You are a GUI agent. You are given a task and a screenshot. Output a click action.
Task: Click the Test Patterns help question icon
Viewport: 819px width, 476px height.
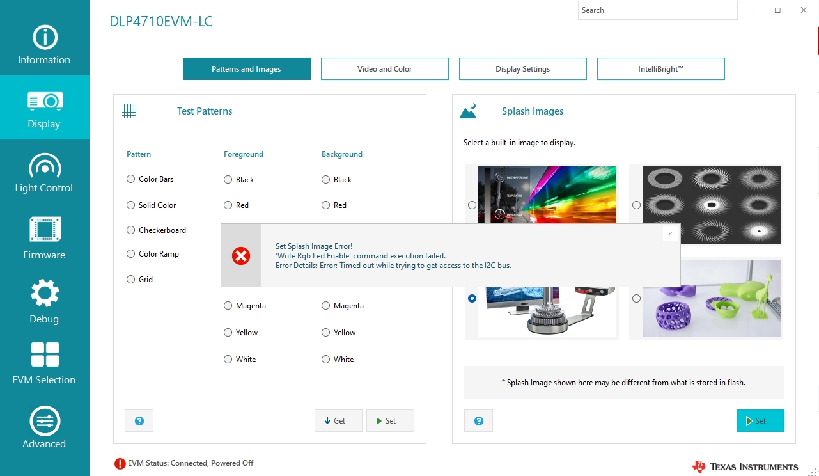click(x=139, y=421)
